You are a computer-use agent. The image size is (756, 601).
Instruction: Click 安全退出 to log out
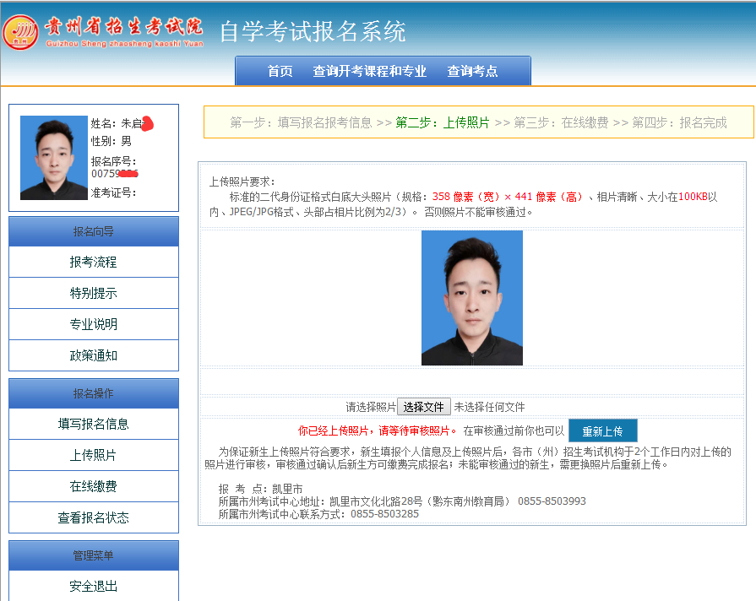[94, 587]
